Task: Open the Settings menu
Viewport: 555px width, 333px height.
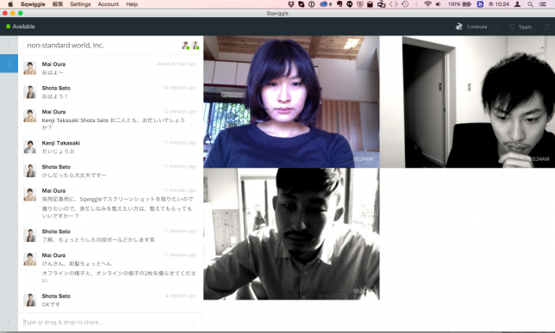Action: click(80, 4)
